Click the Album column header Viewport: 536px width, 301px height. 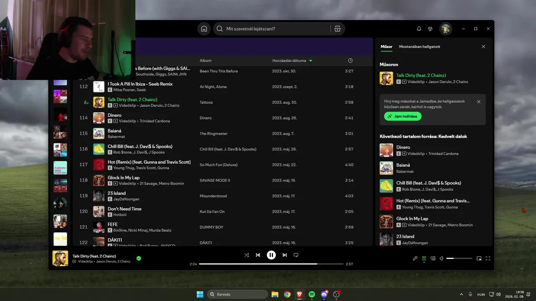(x=206, y=61)
